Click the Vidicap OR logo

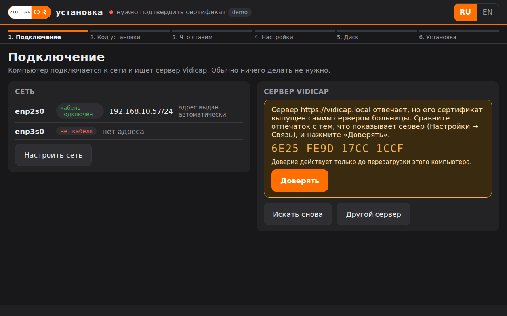click(x=30, y=12)
